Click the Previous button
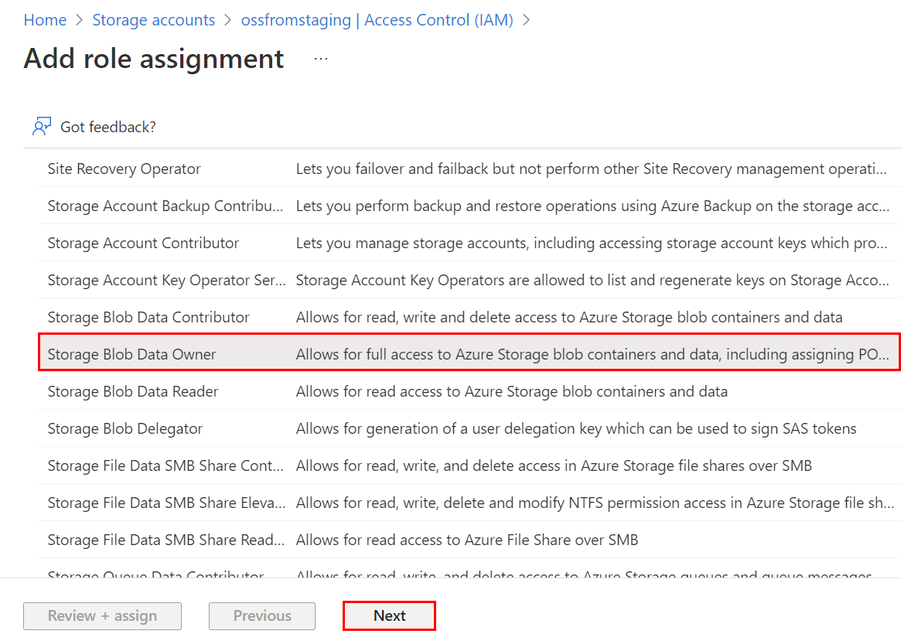The image size is (901, 634). coord(262,615)
